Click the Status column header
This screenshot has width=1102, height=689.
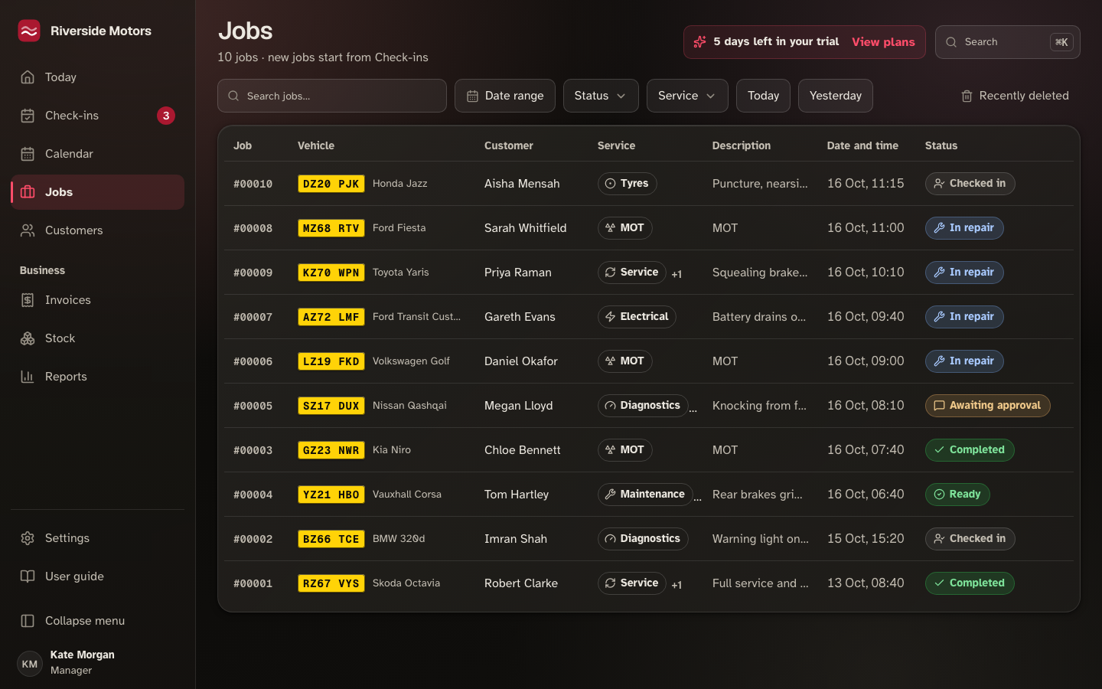tap(941, 145)
